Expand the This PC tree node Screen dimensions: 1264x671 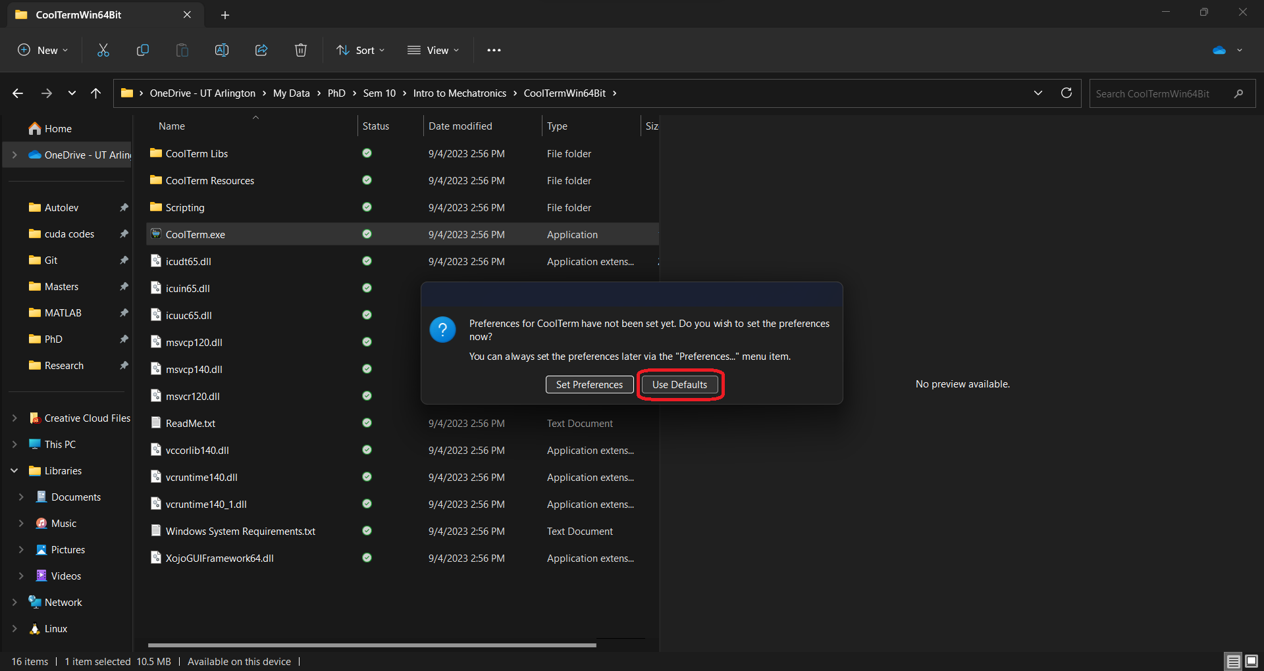pos(14,445)
